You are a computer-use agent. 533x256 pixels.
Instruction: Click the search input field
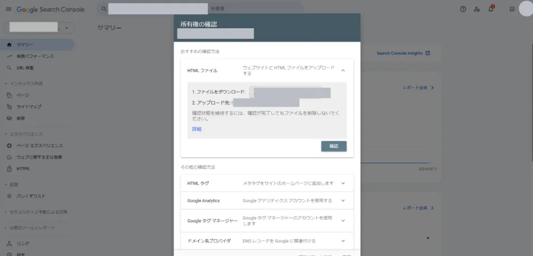200,9
